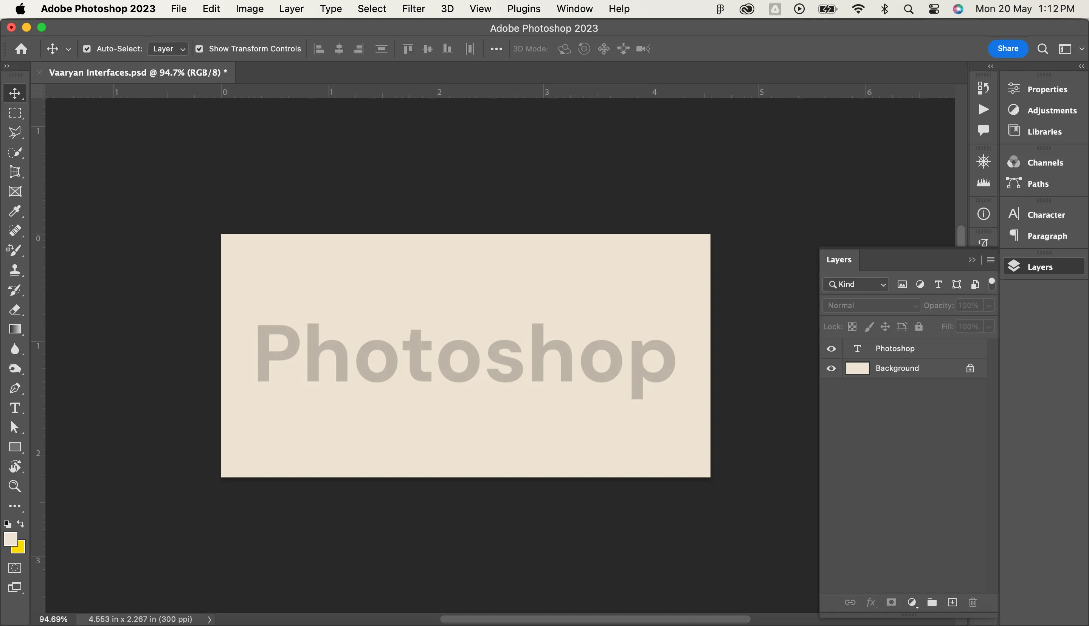
Task: Uncheck the Auto-Select checkbox
Action: pyautogui.click(x=87, y=49)
